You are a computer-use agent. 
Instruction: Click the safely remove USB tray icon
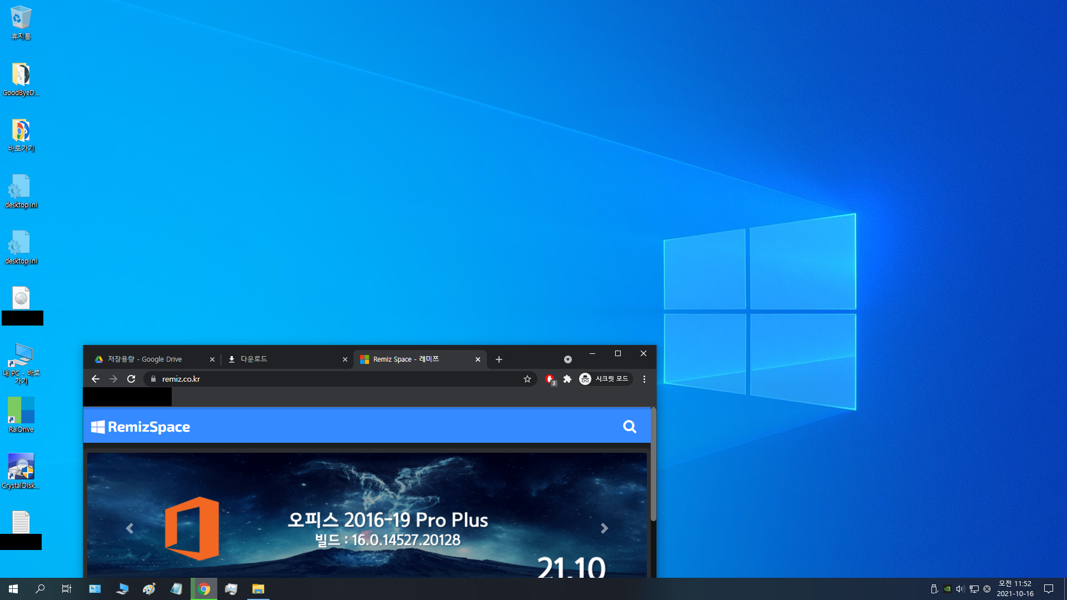pos(934,589)
